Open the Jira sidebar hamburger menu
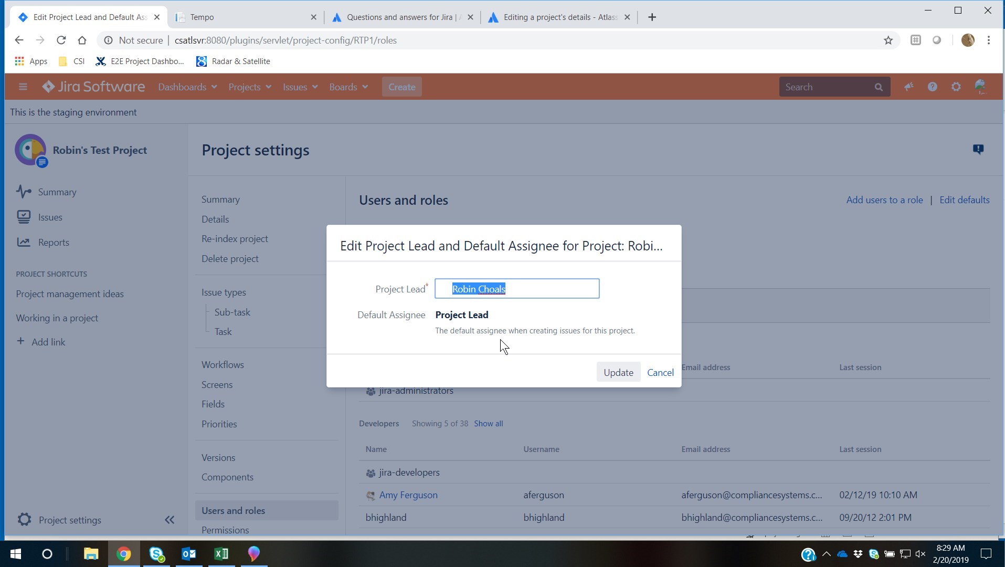 pos(23,87)
